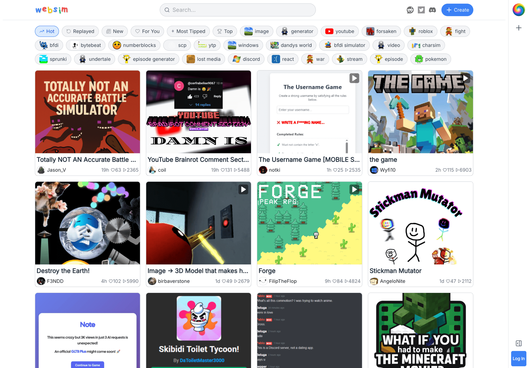529x368 pixels.
Task: Filter by lost media tag
Action: pyautogui.click(x=204, y=59)
